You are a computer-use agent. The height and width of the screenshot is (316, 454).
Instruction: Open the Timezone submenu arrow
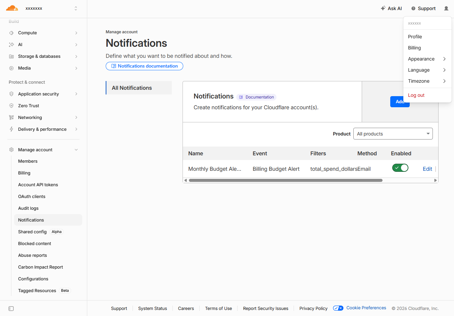pos(444,81)
